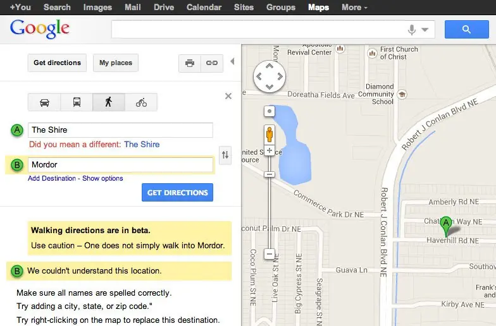The width and height of the screenshot is (496, 326).
Task: Click 'Guava Ln' street label
Action: 352,270
